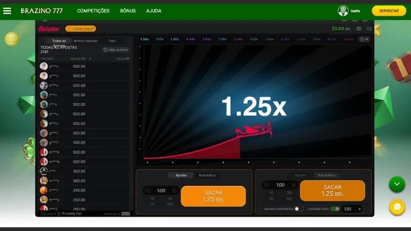This screenshot has height=231, width=411.
Task: Click the green scroll-down arrow button
Action: 397,184
